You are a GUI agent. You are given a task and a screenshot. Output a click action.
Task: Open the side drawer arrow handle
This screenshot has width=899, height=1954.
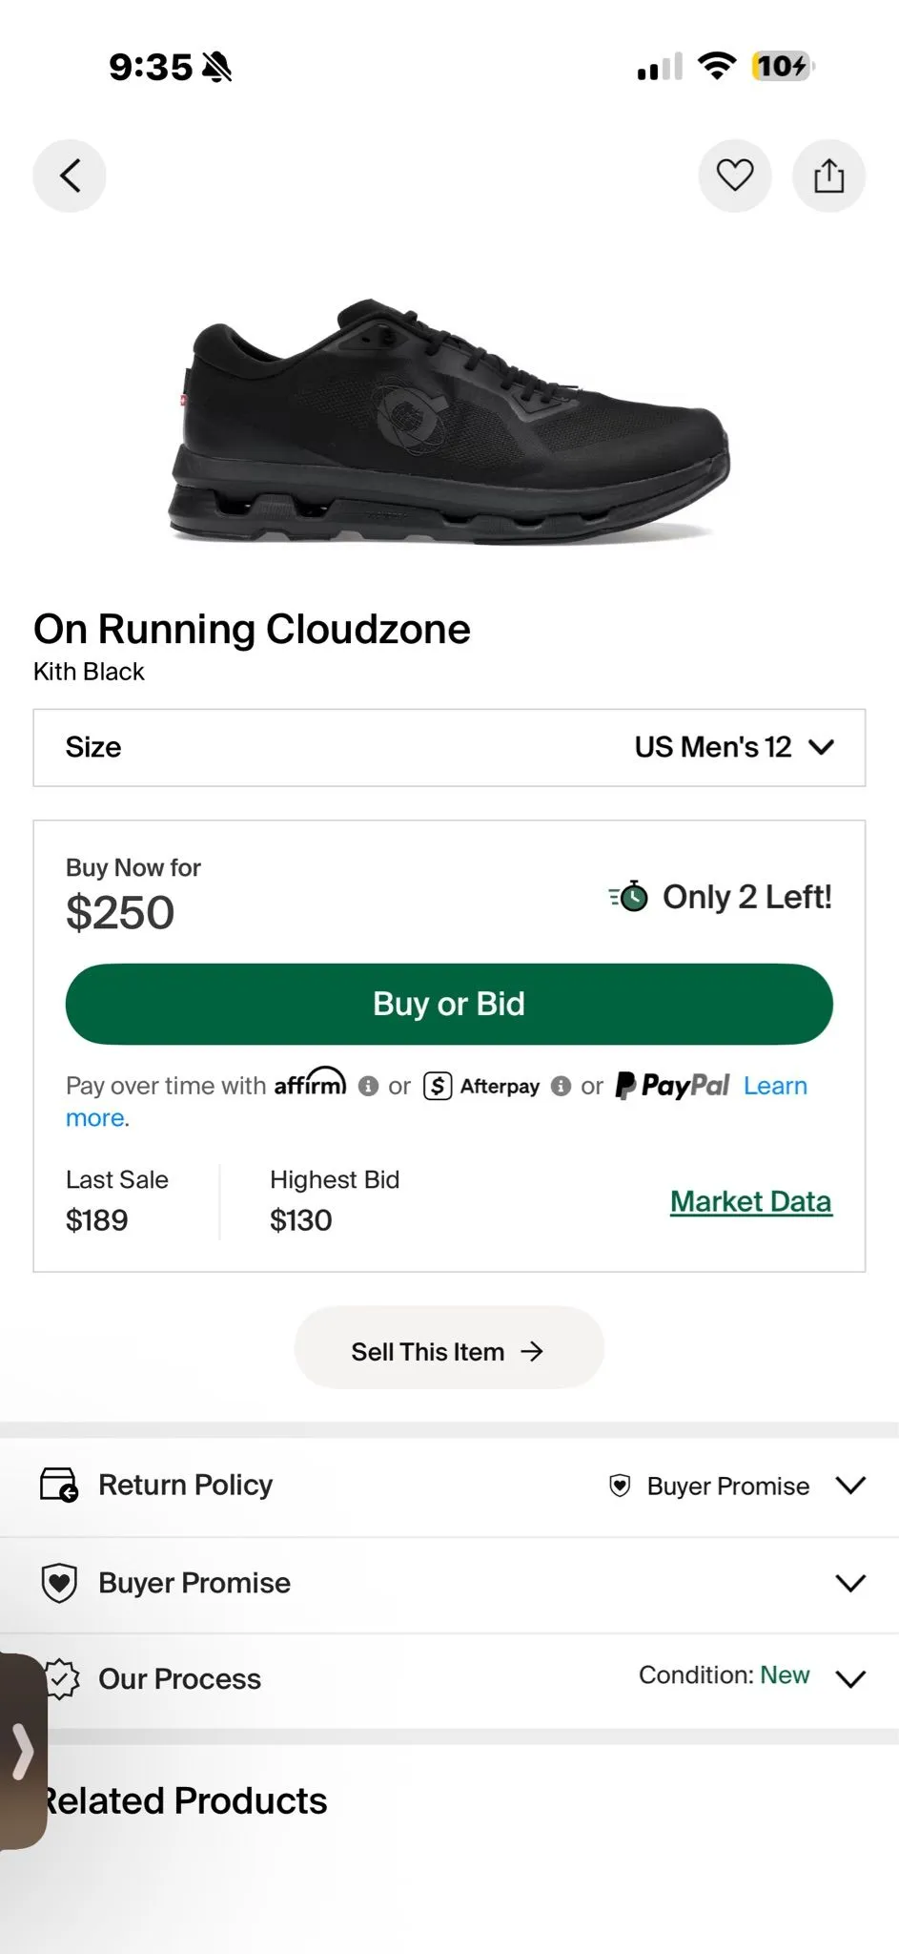(23, 1751)
